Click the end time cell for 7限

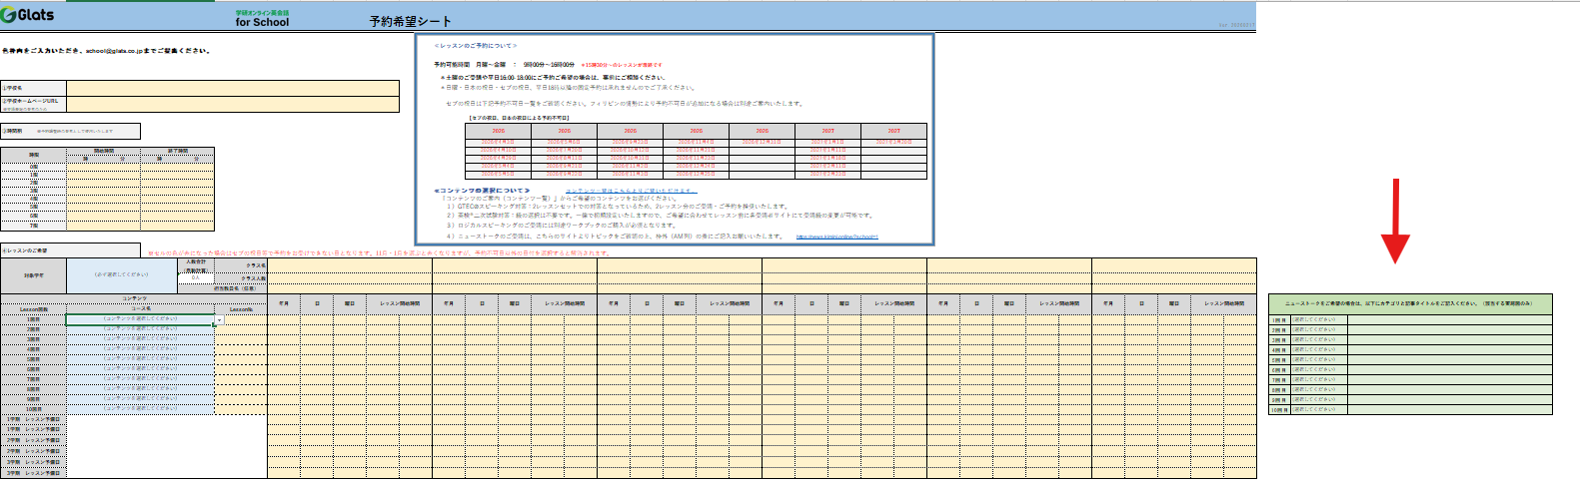coord(177,226)
